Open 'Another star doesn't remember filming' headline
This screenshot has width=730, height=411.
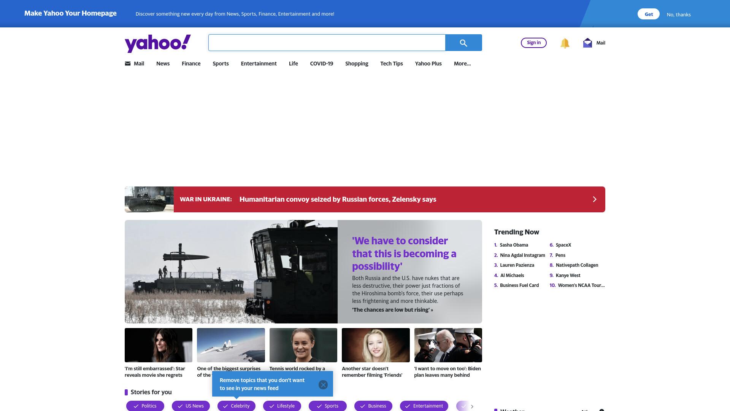[372, 372]
